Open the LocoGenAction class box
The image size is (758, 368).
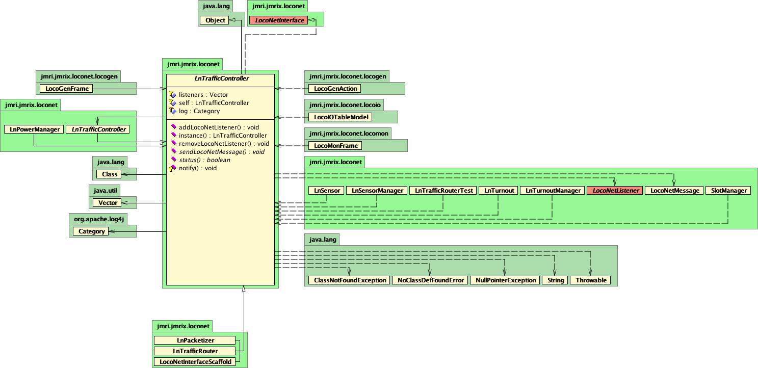(x=334, y=88)
